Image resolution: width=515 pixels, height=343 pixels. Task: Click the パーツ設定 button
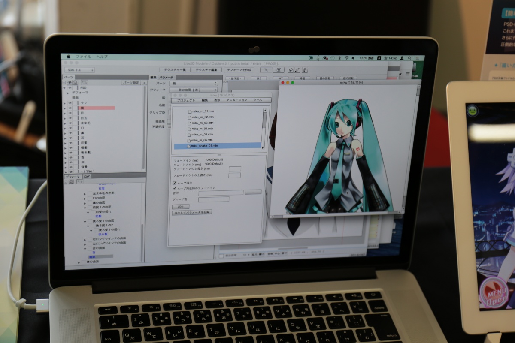(x=131, y=83)
